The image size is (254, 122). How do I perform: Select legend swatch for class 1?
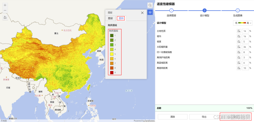pos(112,35)
